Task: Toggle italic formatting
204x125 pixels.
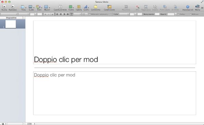Action: point(49,14)
